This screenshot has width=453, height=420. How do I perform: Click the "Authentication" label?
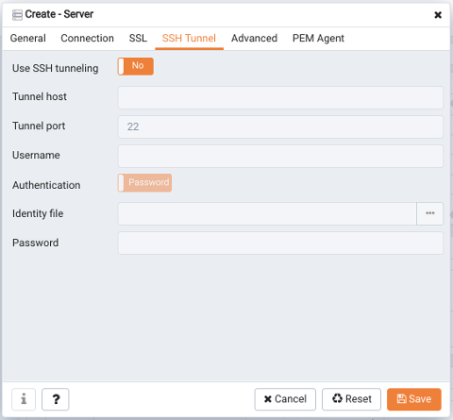46,185
